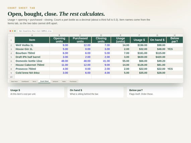Select the Cold brew NA 64oz cell
191x143 pixels.
pos(32,73)
